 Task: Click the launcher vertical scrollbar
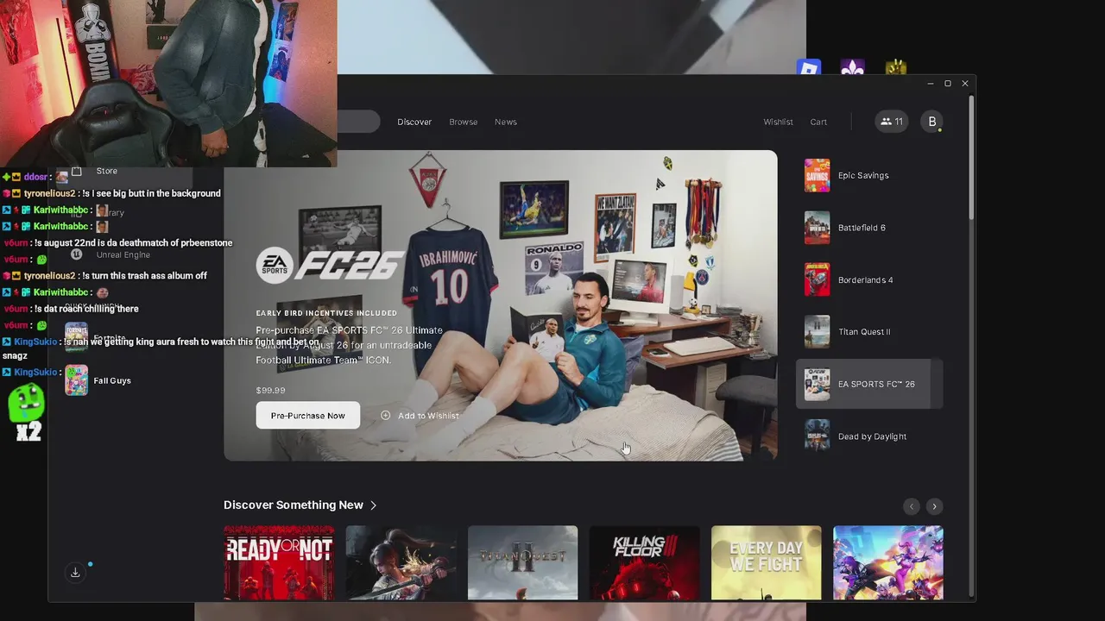point(971,157)
